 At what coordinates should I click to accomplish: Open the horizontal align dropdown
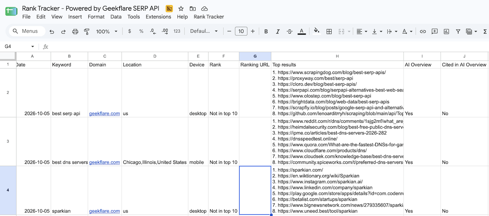coord(361,31)
